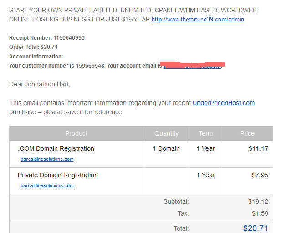Screen dimensions: 282x233
Task: Open barcaldinesolutions.com under Private Domain Registration
Action: point(47,186)
